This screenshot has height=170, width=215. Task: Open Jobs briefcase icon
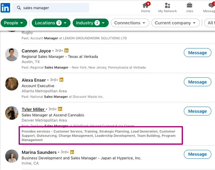189,5
